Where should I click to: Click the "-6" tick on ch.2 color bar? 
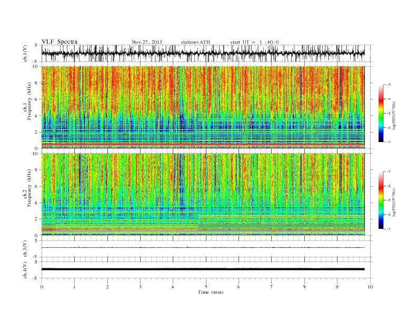click(389, 215)
